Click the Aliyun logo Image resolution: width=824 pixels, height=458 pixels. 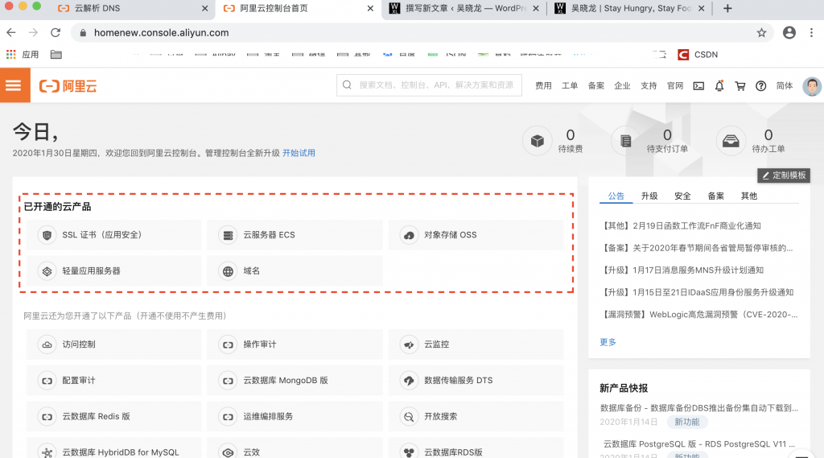(68, 85)
